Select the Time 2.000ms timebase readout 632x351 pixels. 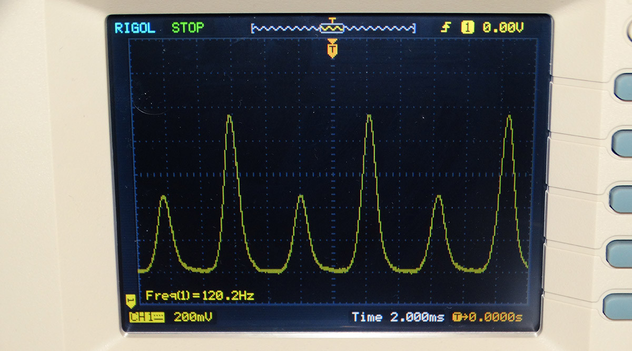point(398,317)
